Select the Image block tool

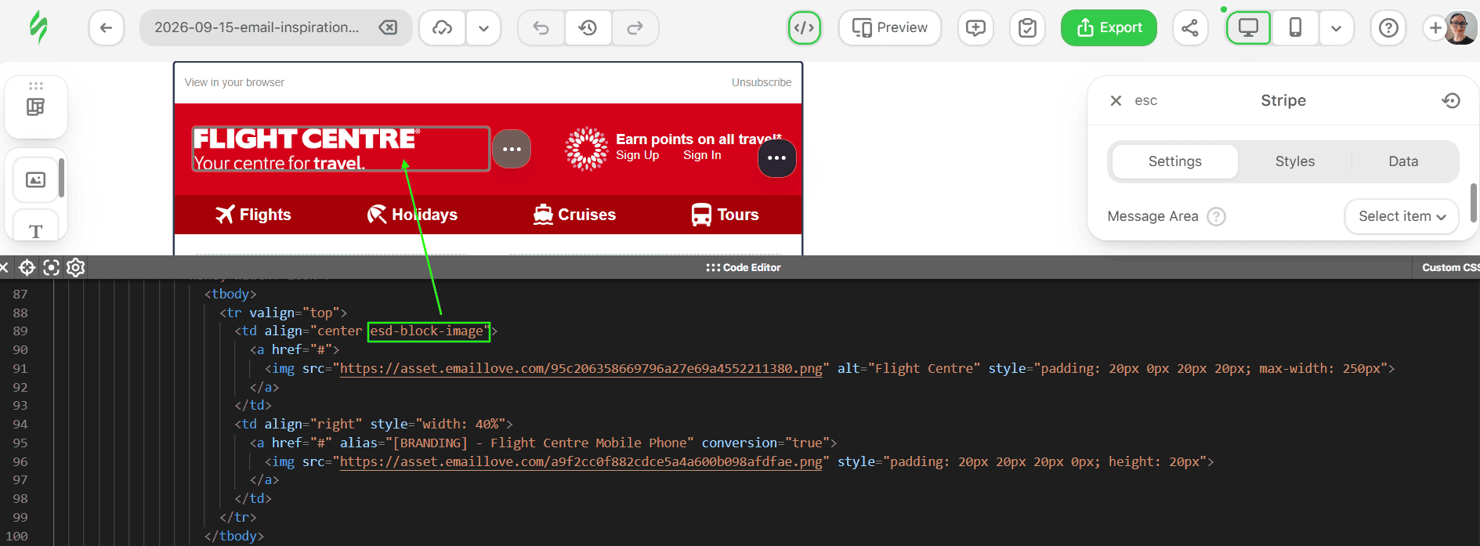[36, 179]
